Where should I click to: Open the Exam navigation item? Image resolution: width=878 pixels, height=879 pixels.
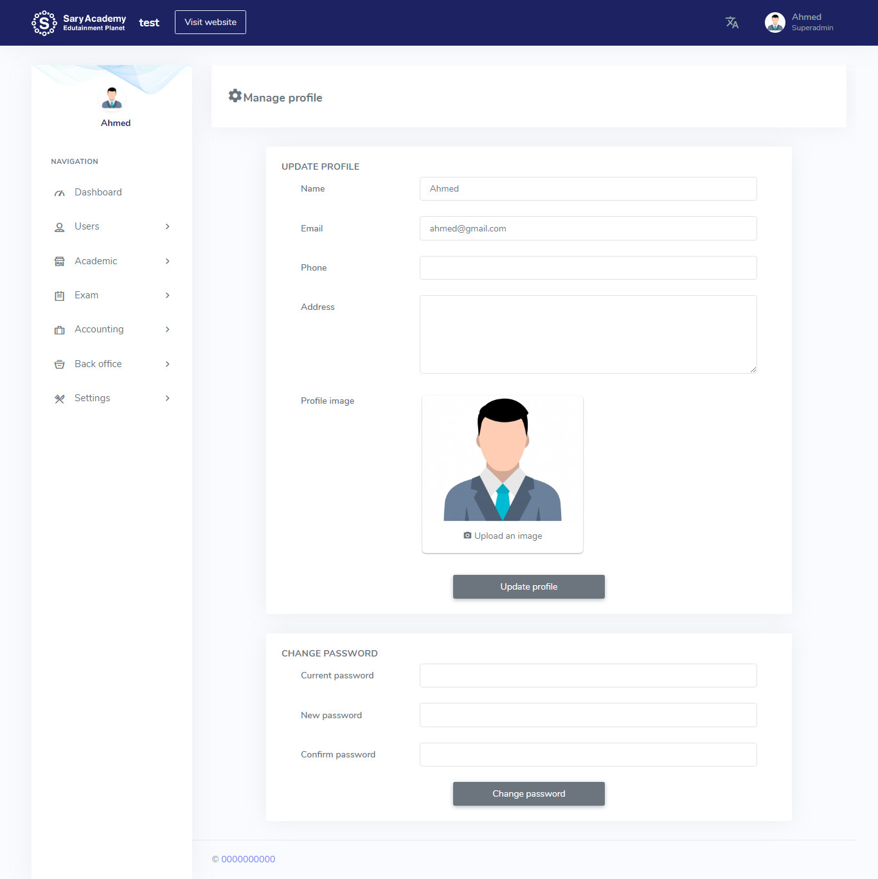click(112, 295)
